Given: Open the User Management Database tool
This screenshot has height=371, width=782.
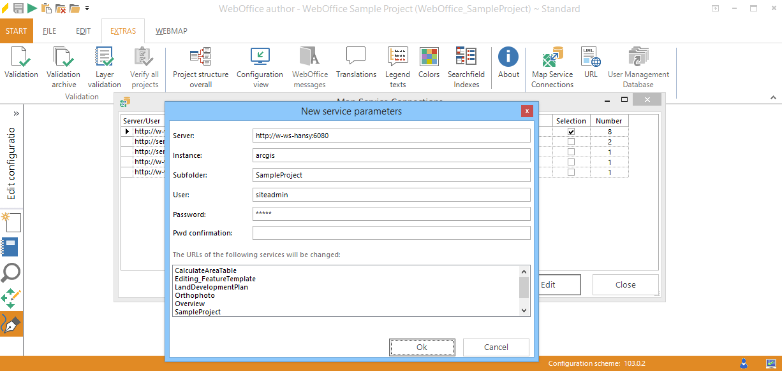Looking at the screenshot, I should coord(638,66).
